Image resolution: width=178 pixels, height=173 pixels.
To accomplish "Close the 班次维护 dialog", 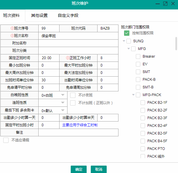I will pyautogui.click(x=173, y=4).
